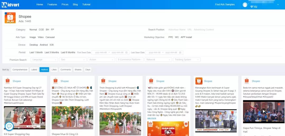Viewport: 285px width, 136px height.
Task: Click the calendar icon in Last Seen Date
Action: [180, 52]
